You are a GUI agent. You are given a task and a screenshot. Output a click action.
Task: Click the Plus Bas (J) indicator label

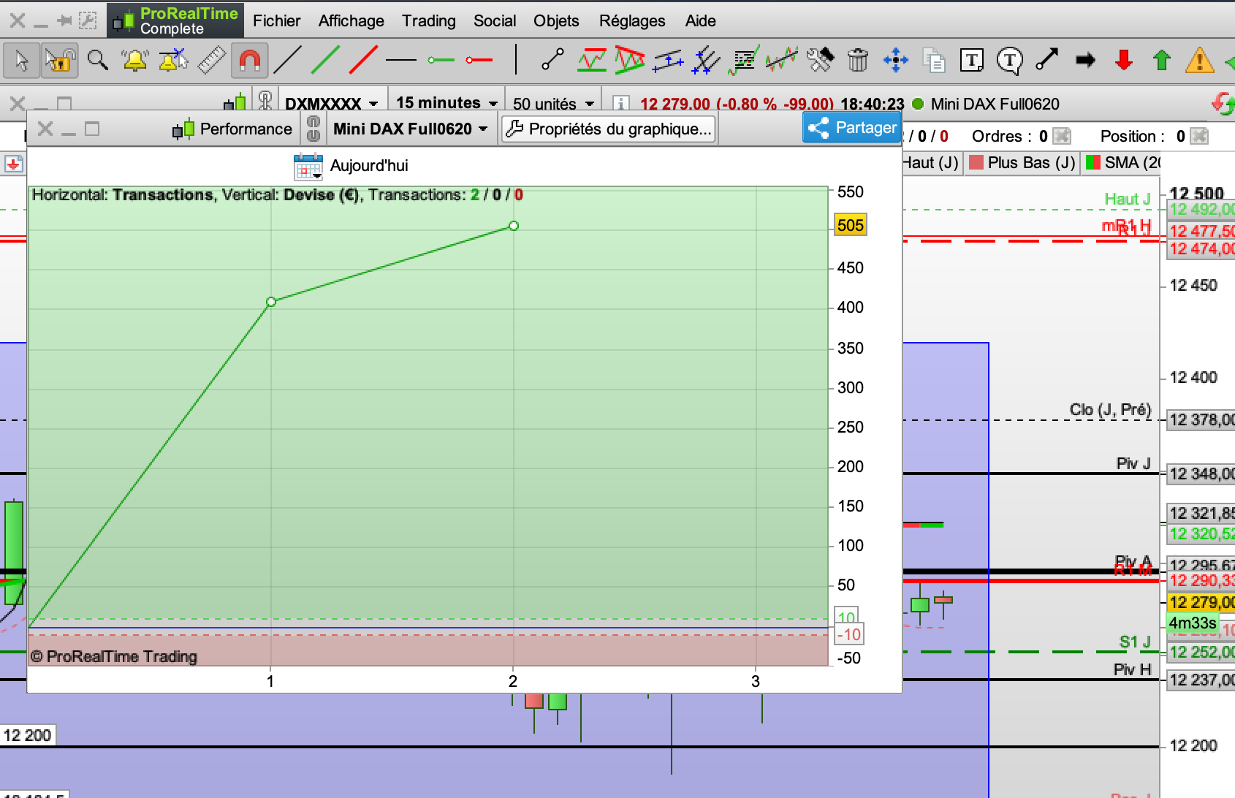pos(1031,162)
